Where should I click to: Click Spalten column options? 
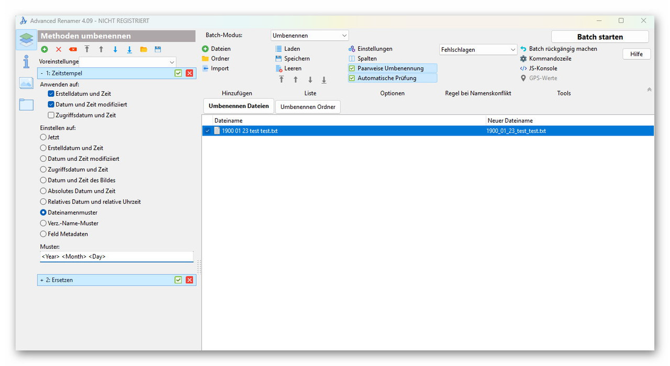coord(363,59)
